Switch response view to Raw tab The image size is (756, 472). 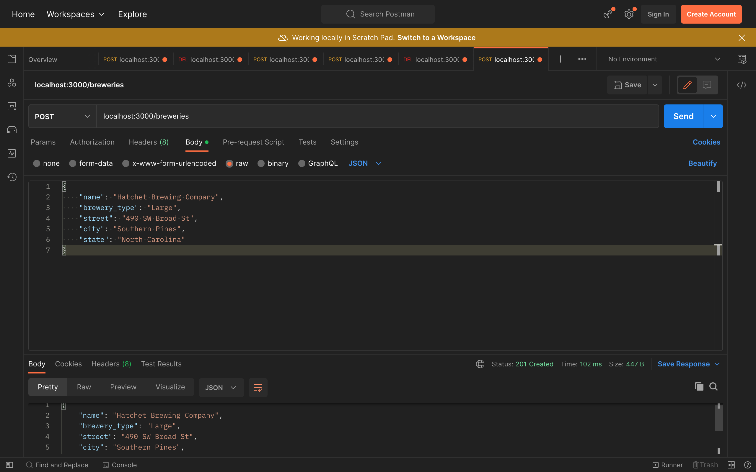pos(84,387)
